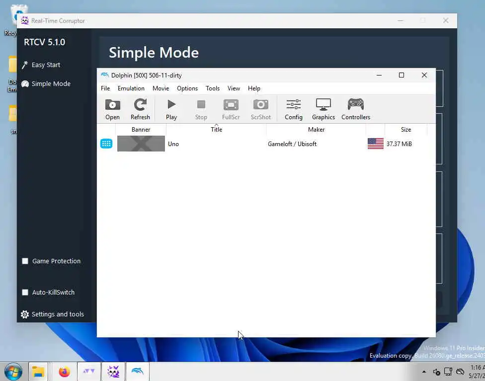The width and height of the screenshot is (485, 381).
Task: Toggle fullscreen with the FullScr icon
Action: click(231, 109)
